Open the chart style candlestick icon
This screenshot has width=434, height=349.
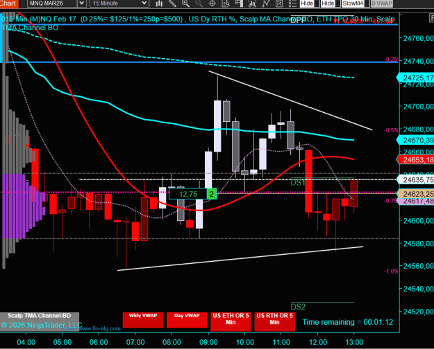click(159, 3)
